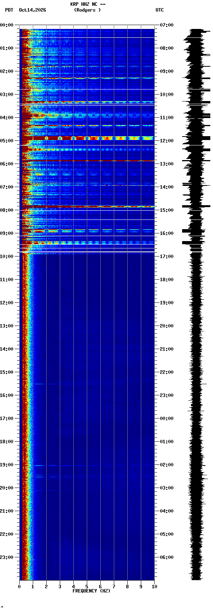Click the '00:00' label on PDT axis
This screenshot has width=213, height=611.
click(x=7, y=25)
